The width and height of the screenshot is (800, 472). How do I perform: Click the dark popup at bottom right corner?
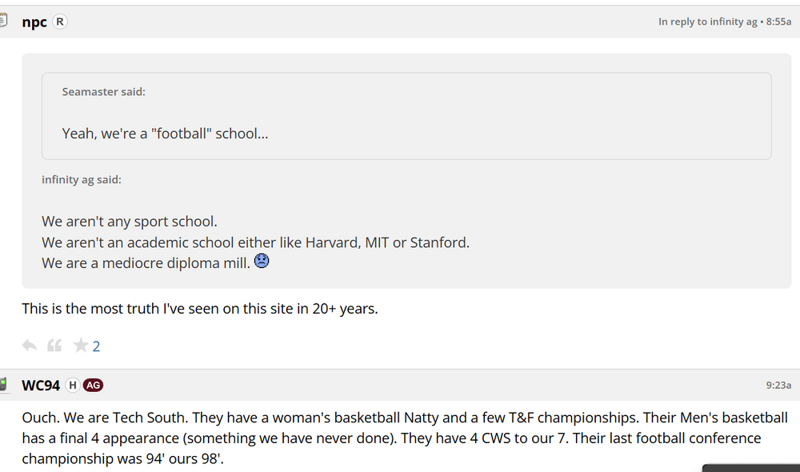click(x=750, y=467)
